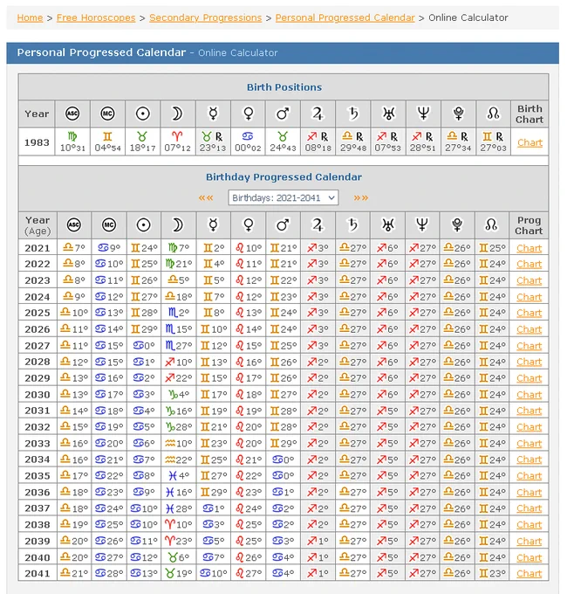
Task: Click the 'Birthday Progressed Calendar' heading
Action: click(283, 177)
